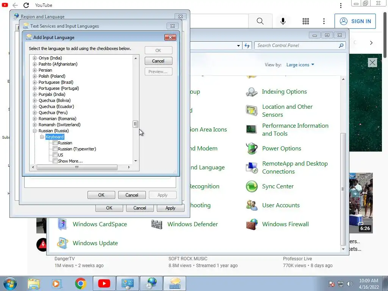Screen dimensions: 388x291
Task: Click Apply in Region and Language window
Action: pyautogui.click(x=171, y=208)
